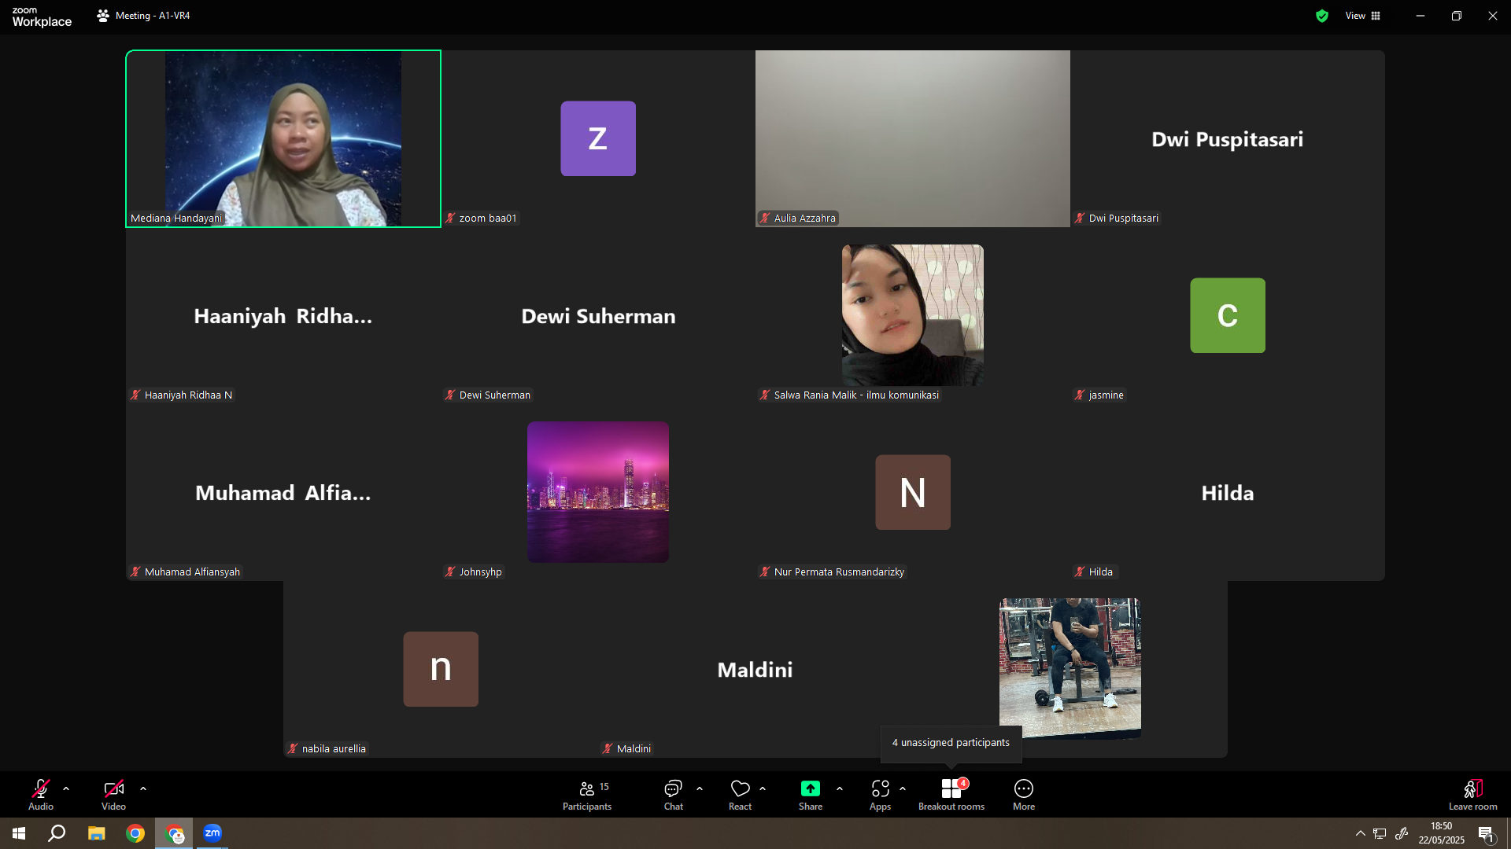This screenshot has height=849, width=1511.
Task: Click Salwa Rania Malik's profile photo
Action: (x=913, y=315)
